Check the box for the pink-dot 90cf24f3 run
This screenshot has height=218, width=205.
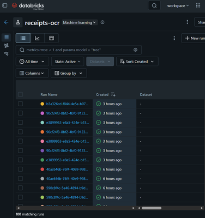point(21,113)
